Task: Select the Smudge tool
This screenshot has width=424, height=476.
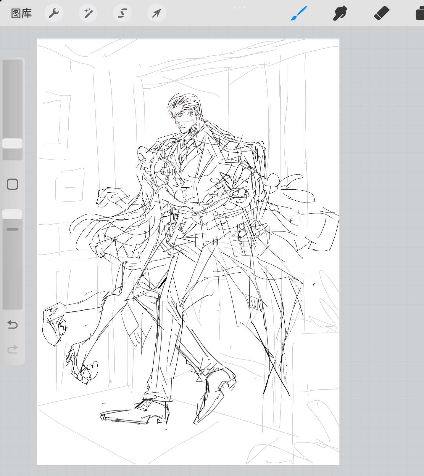Action: coord(340,13)
